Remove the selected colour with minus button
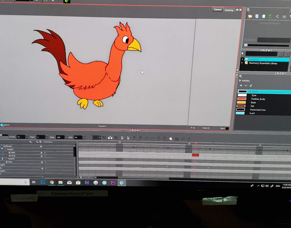Image resolution: width=291 pixels, height=228 pixels. pos(246,86)
